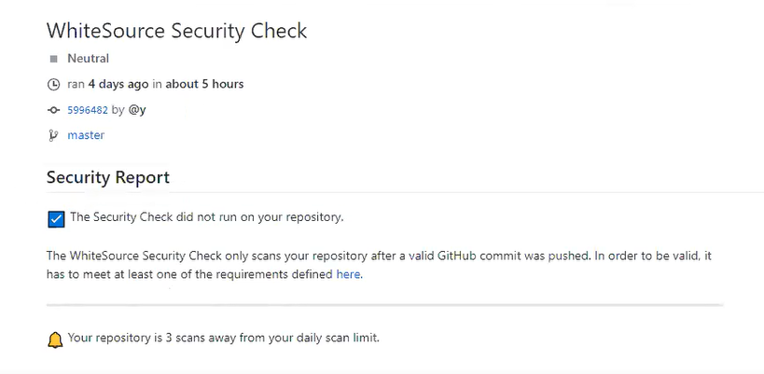Click the @y author name

coord(137,110)
